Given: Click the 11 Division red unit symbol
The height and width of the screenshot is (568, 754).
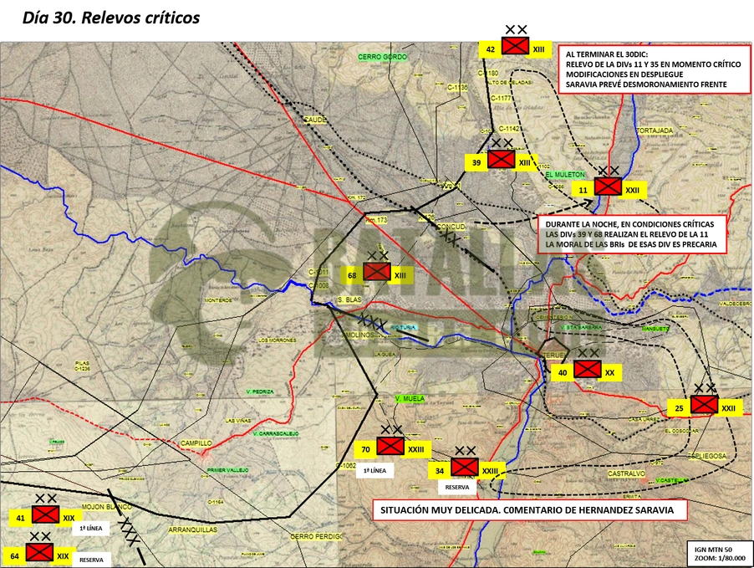Looking at the screenshot, I should pyautogui.click(x=608, y=187).
